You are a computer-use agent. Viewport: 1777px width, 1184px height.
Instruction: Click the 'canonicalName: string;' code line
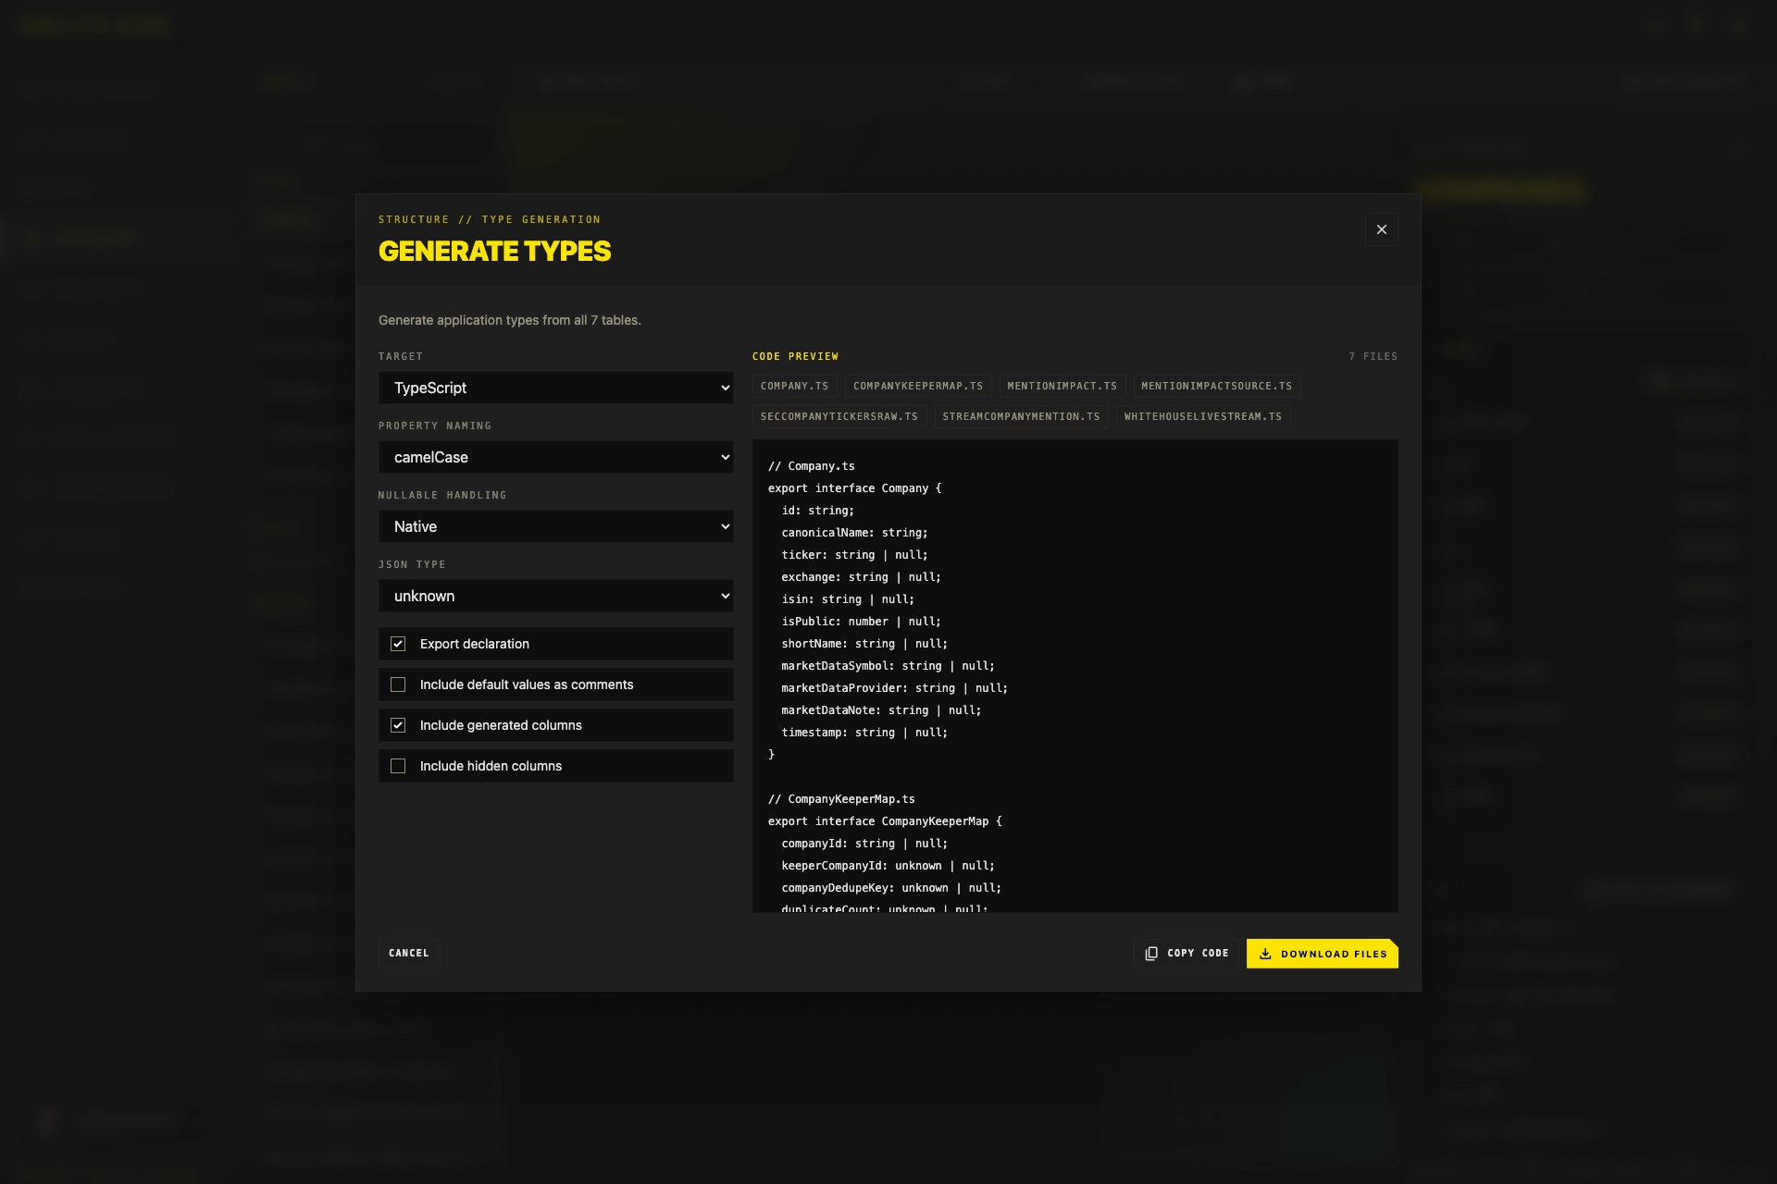[x=854, y=533]
